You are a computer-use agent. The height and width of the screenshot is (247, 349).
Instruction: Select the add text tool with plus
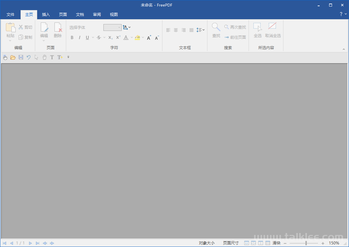[60, 58]
